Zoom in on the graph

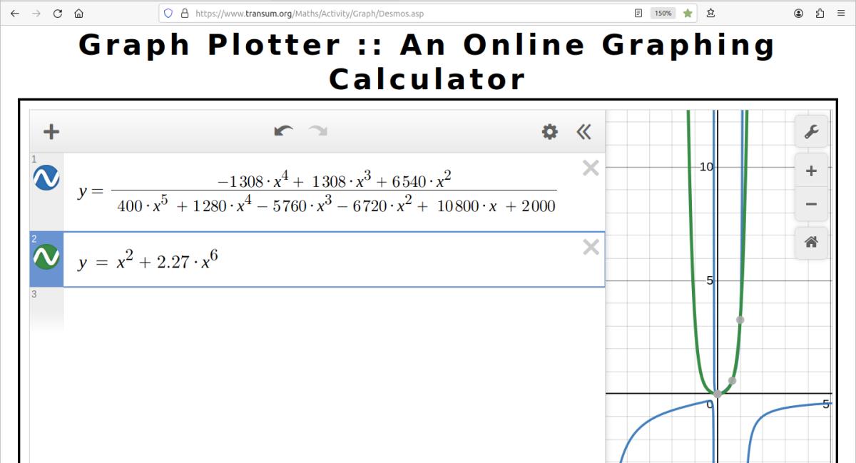click(811, 171)
